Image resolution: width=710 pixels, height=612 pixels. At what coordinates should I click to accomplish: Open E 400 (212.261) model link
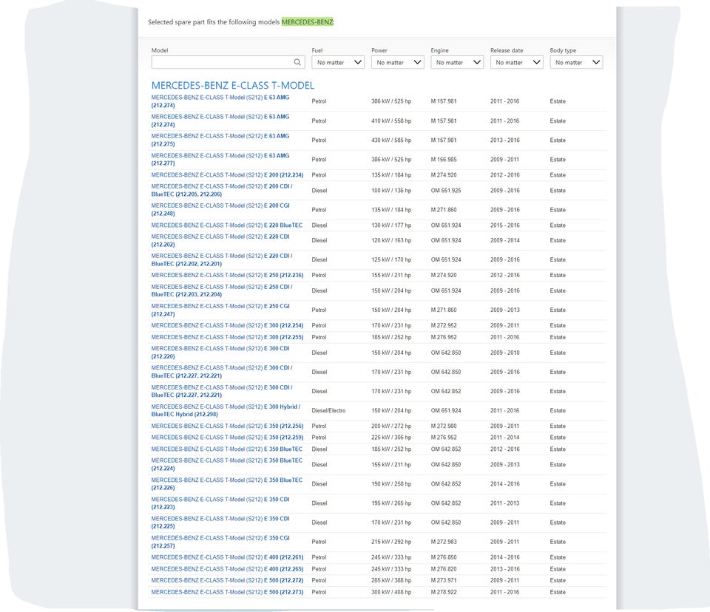pos(227,557)
